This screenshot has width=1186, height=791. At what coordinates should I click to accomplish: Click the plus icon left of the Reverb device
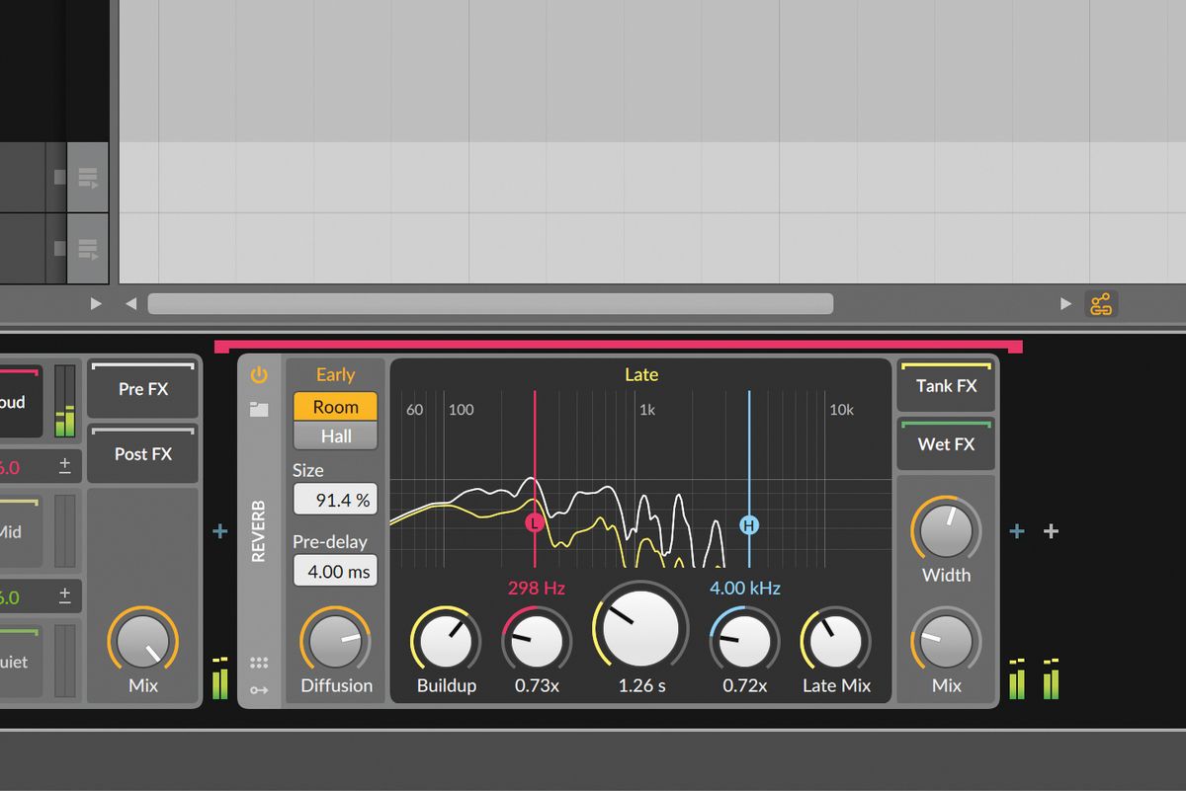coord(219,531)
